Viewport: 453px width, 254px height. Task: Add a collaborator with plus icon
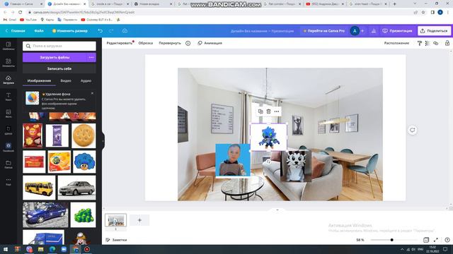click(x=362, y=31)
